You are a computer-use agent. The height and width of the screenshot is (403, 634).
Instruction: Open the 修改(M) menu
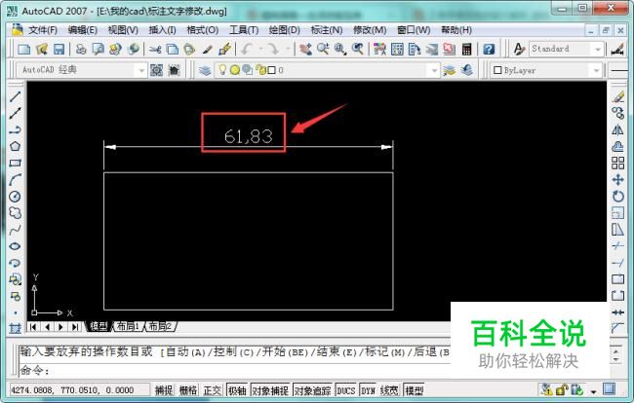370,30
